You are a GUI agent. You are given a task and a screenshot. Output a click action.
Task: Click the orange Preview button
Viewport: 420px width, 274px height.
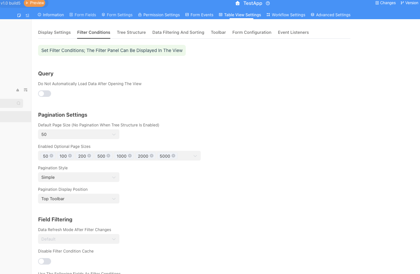(34, 3)
